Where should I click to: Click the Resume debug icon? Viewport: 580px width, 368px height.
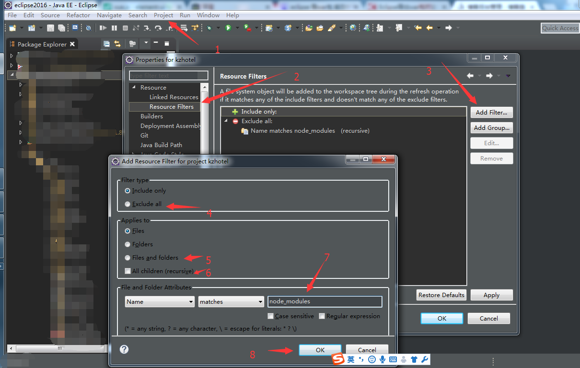[x=103, y=28]
